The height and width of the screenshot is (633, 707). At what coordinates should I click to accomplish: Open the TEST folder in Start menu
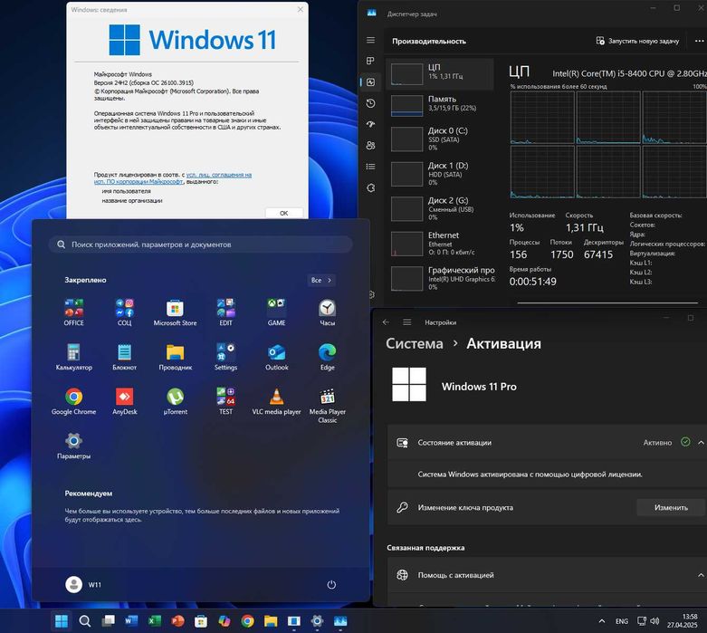226,401
